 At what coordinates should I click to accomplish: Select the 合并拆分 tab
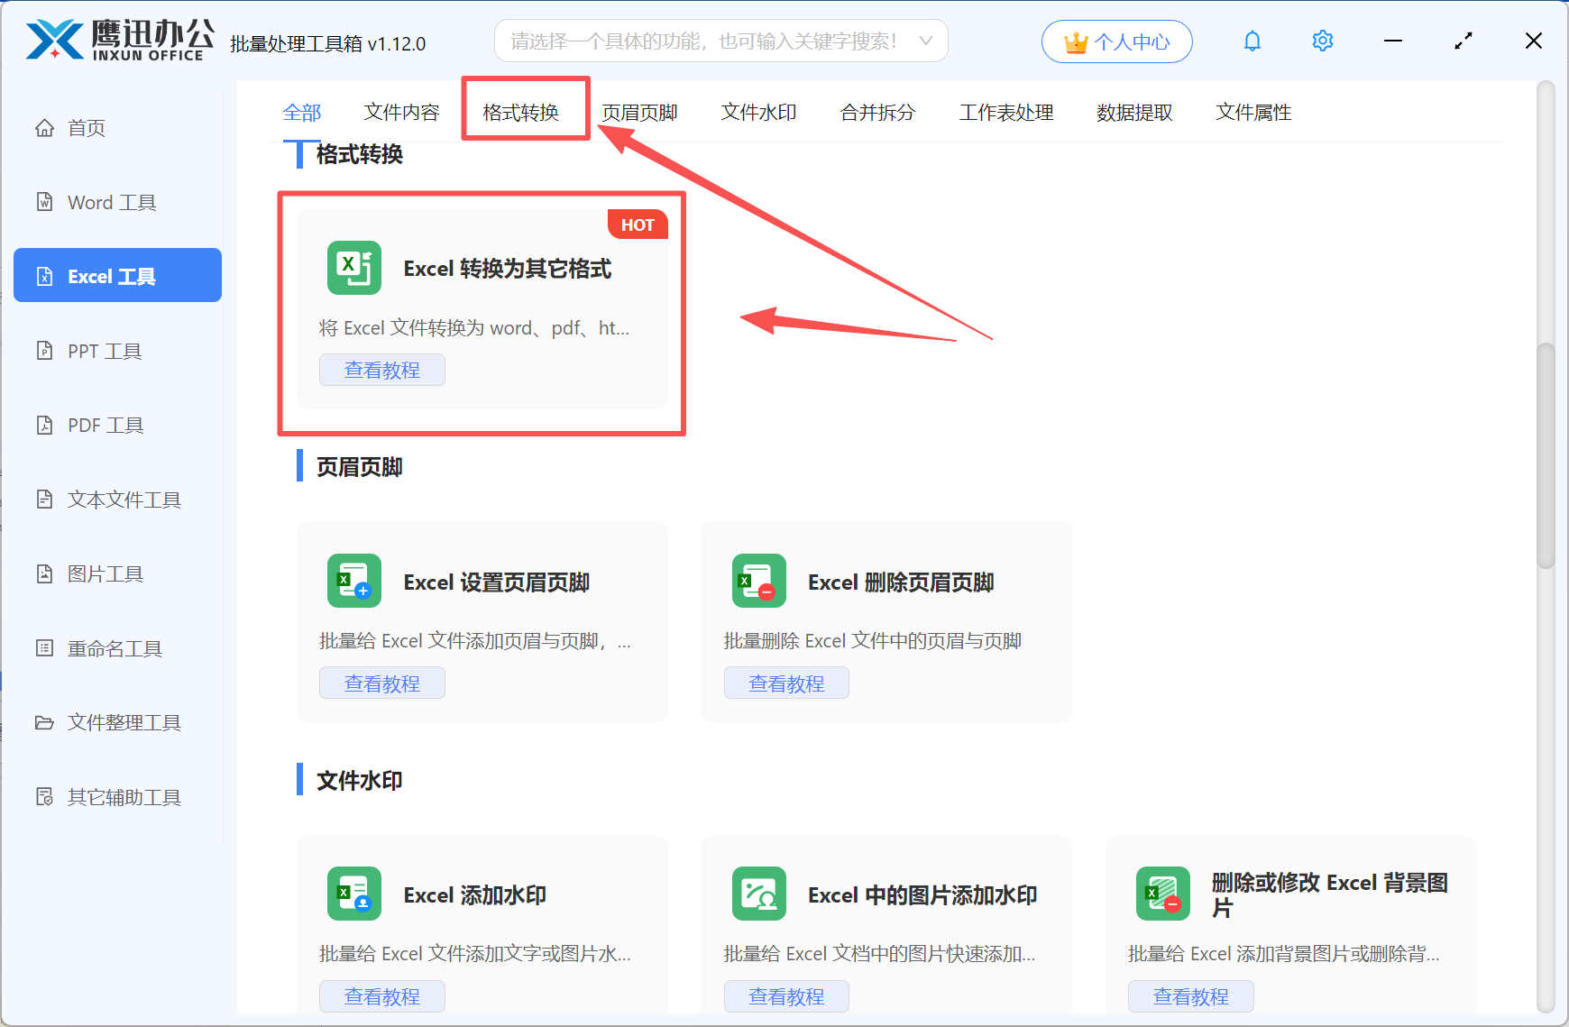click(876, 111)
